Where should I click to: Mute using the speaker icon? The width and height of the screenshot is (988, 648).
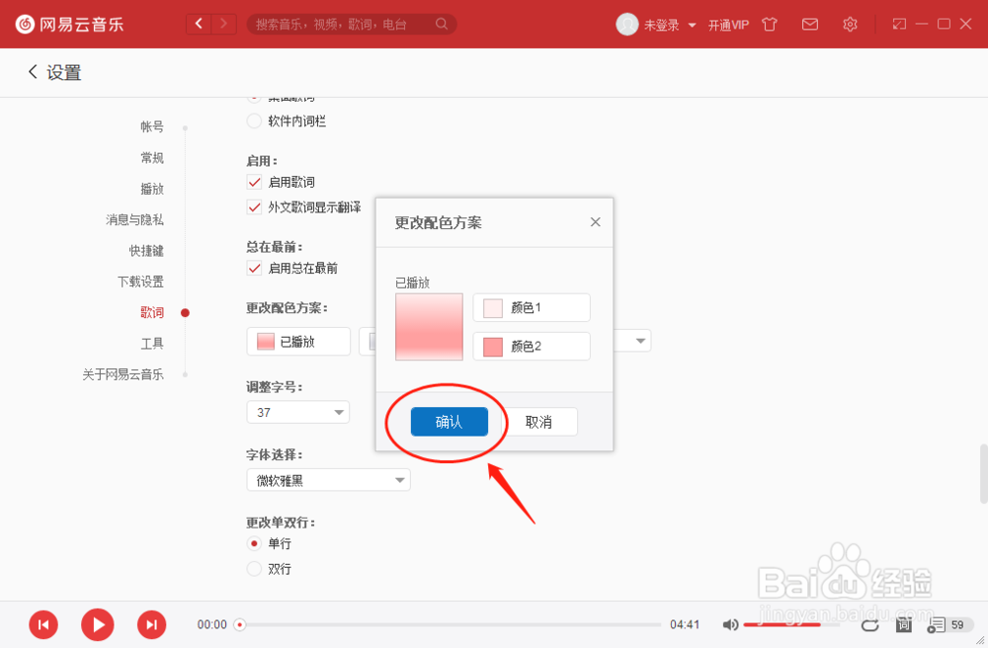(x=730, y=624)
